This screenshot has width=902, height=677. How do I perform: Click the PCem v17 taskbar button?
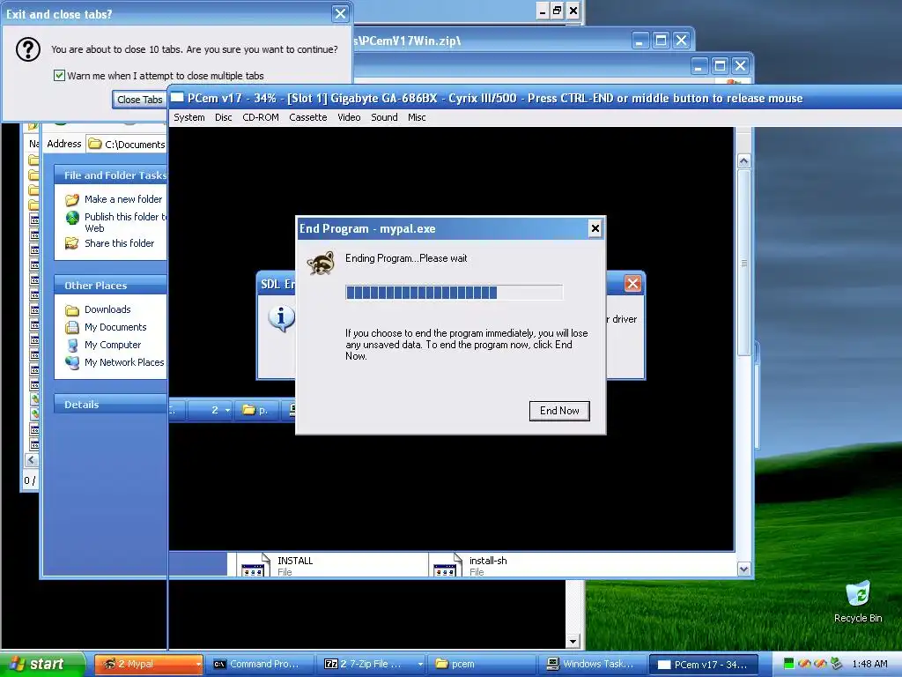pyautogui.click(x=704, y=664)
